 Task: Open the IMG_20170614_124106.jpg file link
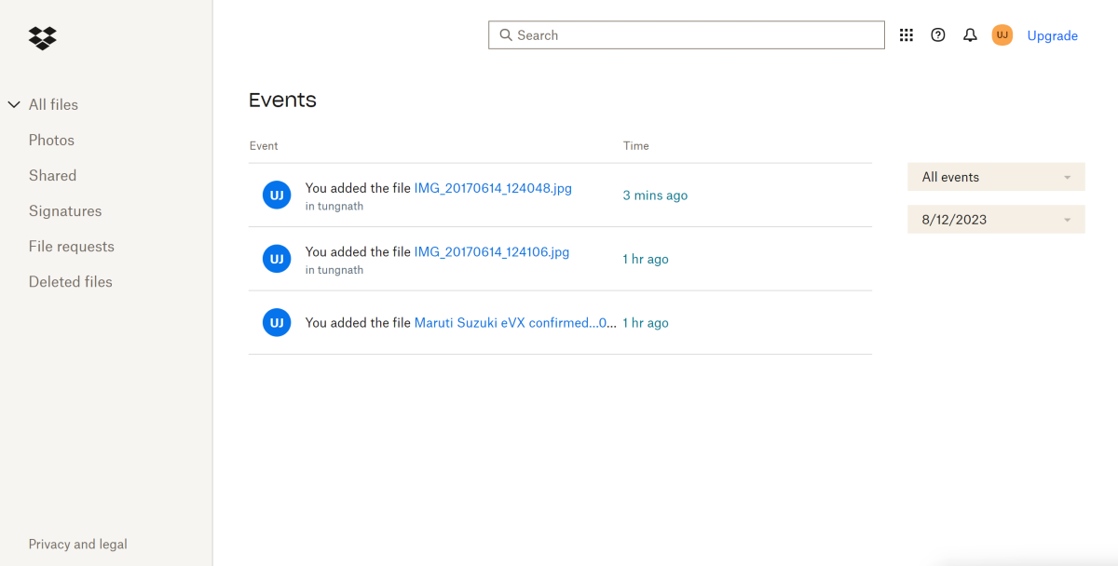point(491,252)
